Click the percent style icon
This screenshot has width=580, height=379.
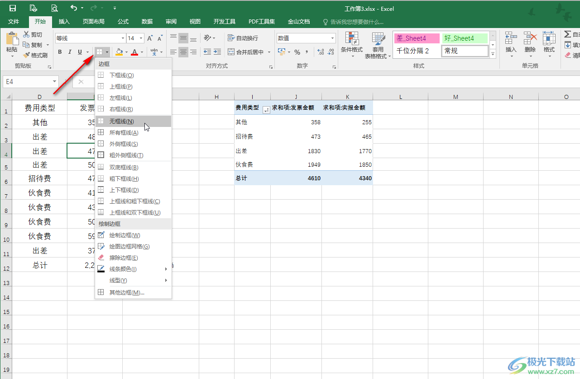click(297, 52)
